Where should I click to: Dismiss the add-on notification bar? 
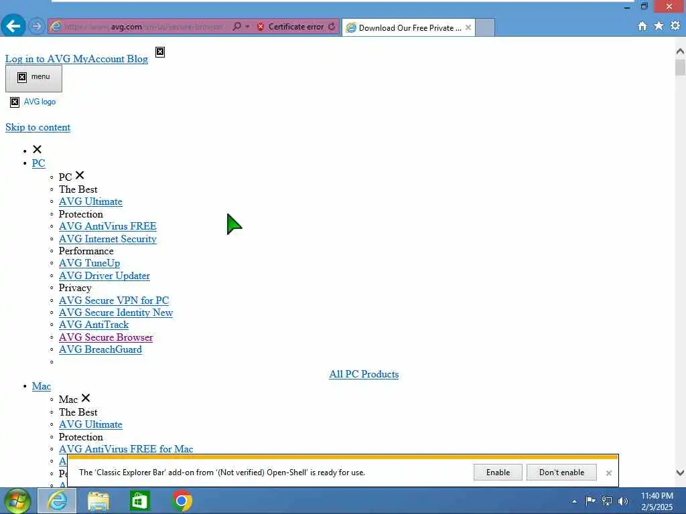608,473
